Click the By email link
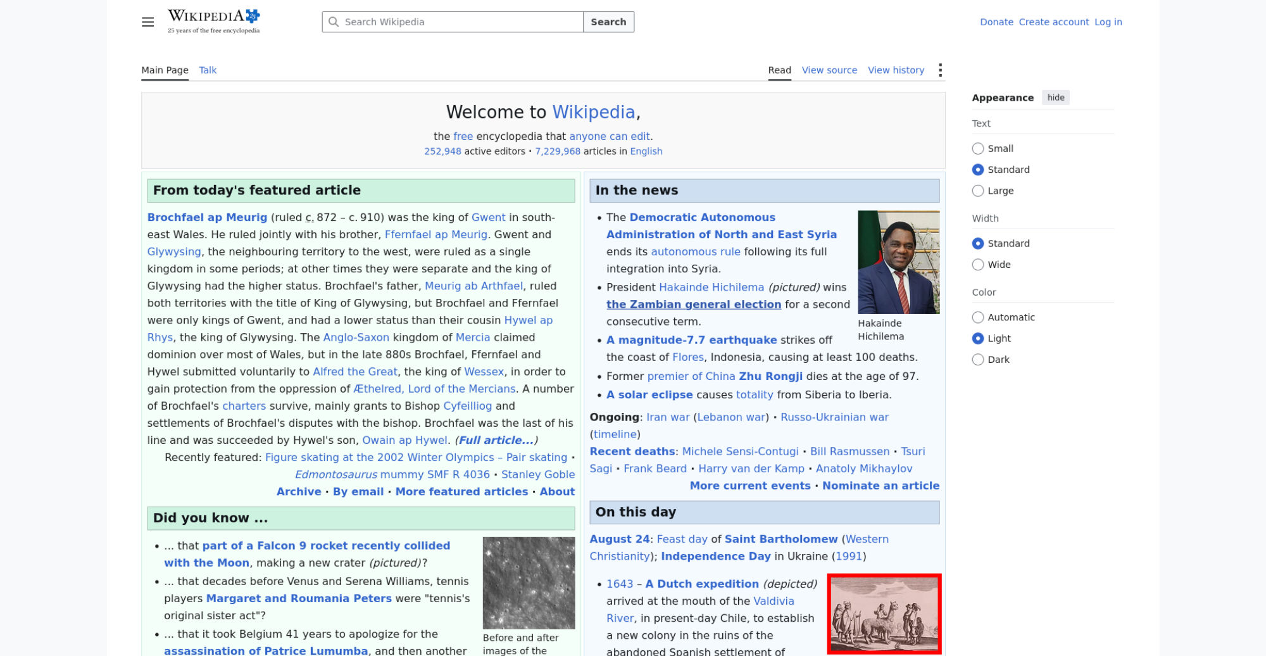This screenshot has height=656, width=1266. point(358,491)
